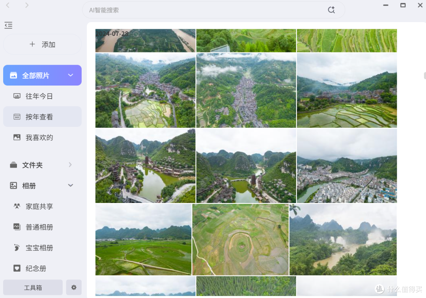The image size is (426, 298).
Task: Open the waterfall in jungle photo
Action: coord(343,240)
